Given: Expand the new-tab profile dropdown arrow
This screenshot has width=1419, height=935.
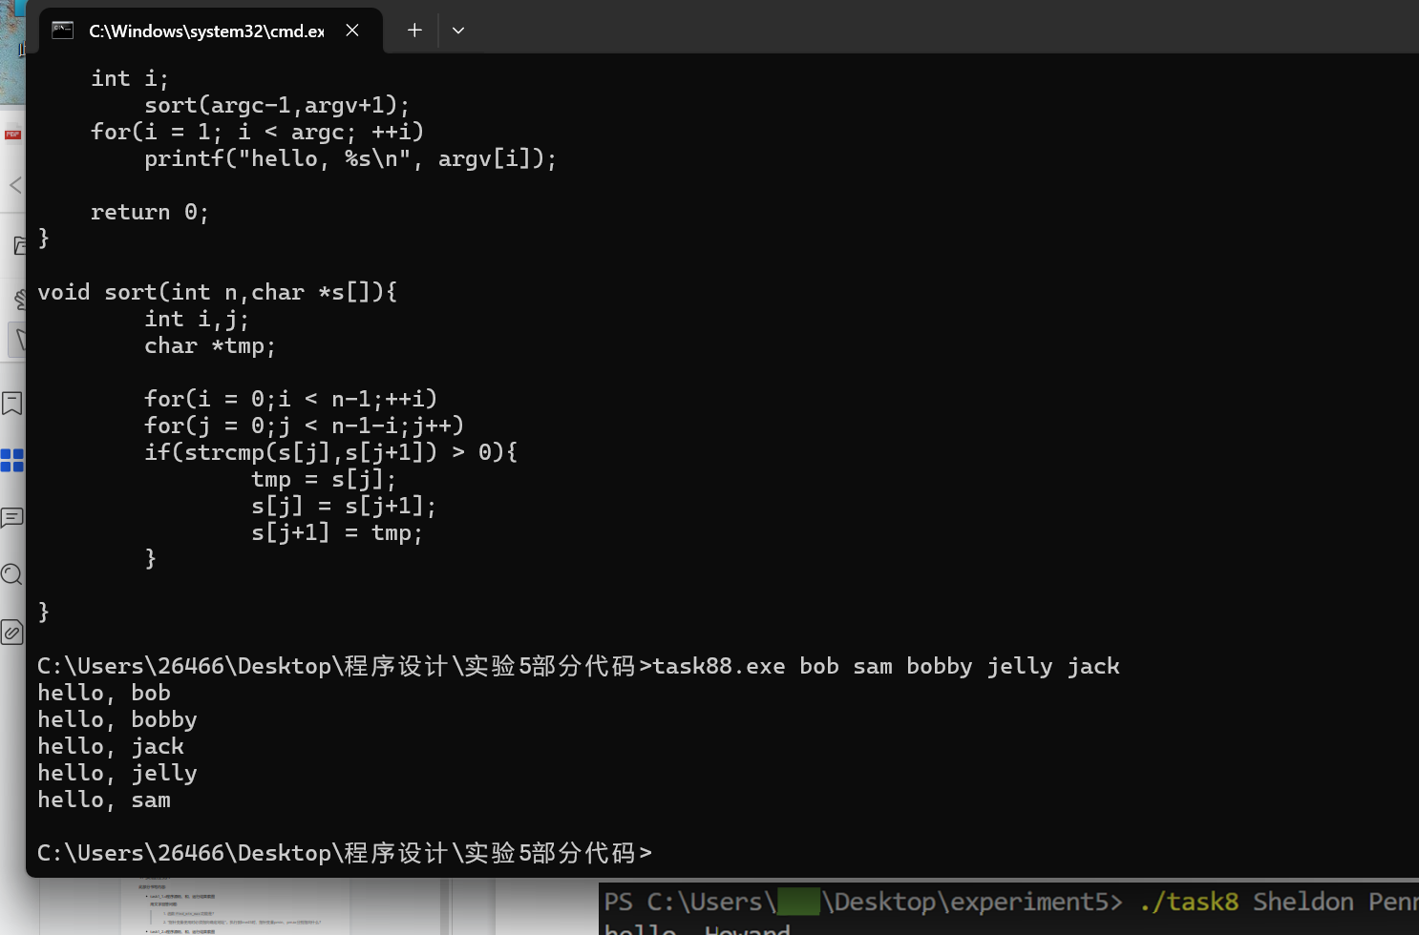Looking at the screenshot, I should coord(458,31).
